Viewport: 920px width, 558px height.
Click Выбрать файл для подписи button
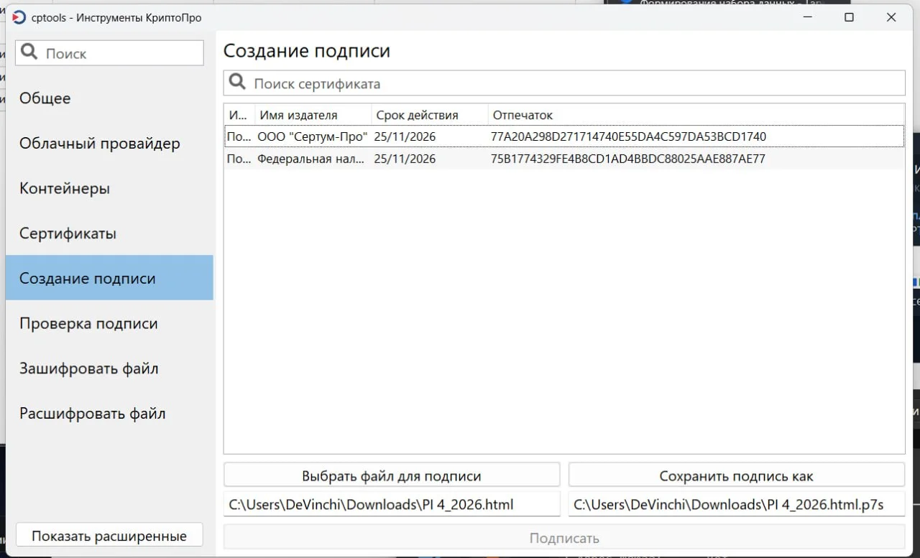click(x=392, y=475)
